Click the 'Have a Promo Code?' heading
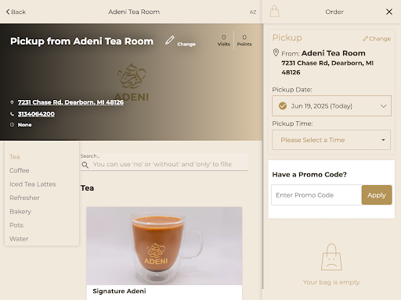Viewport: 401px width, 300px height. pyautogui.click(x=309, y=174)
